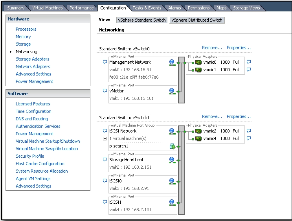Open Virtual Machine Startup/Shutdown
The image size is (292, 221).
tap(48, 141)
